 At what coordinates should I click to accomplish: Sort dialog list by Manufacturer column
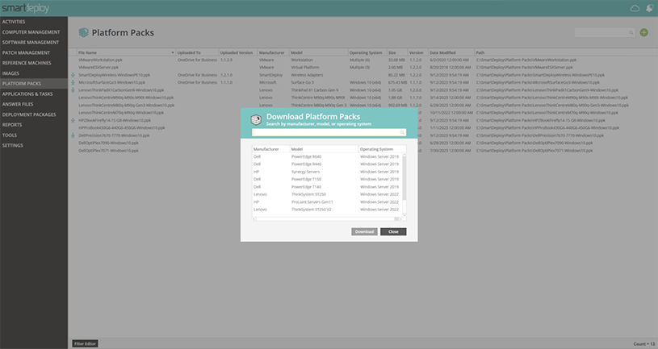pyautogui.click(x=270, y=149)
